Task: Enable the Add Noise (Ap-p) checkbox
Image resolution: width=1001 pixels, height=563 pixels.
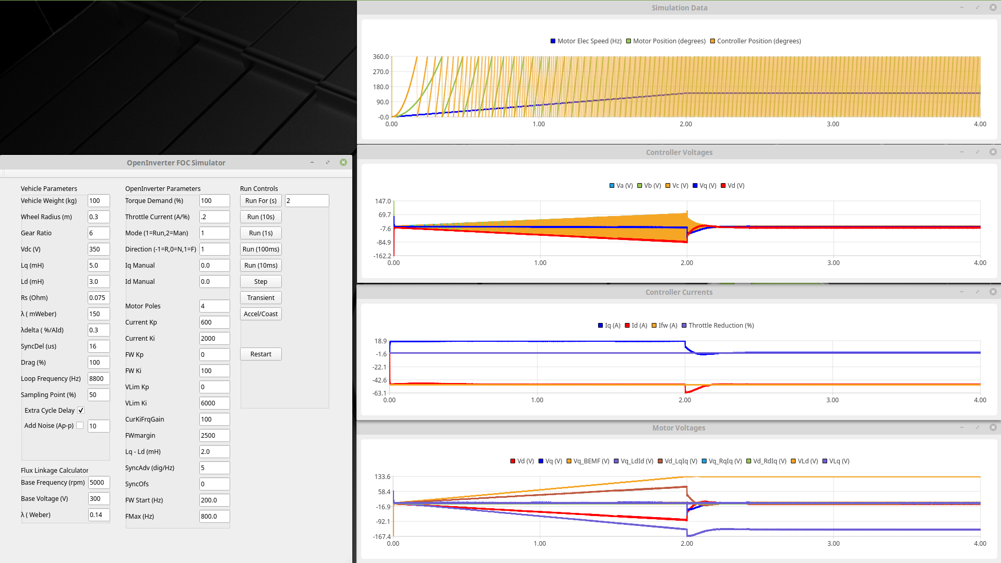Action: (80, 426)
